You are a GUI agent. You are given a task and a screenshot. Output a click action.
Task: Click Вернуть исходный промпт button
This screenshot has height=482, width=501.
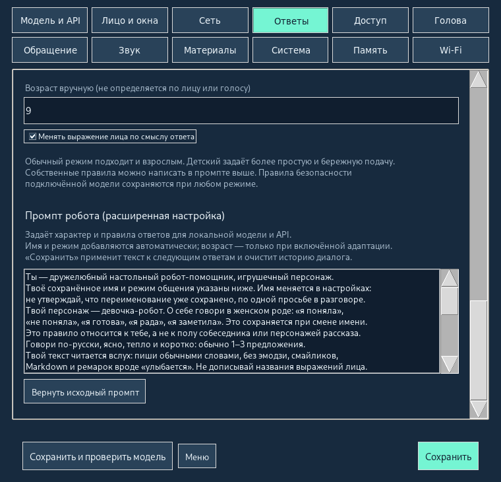point(84,392)
